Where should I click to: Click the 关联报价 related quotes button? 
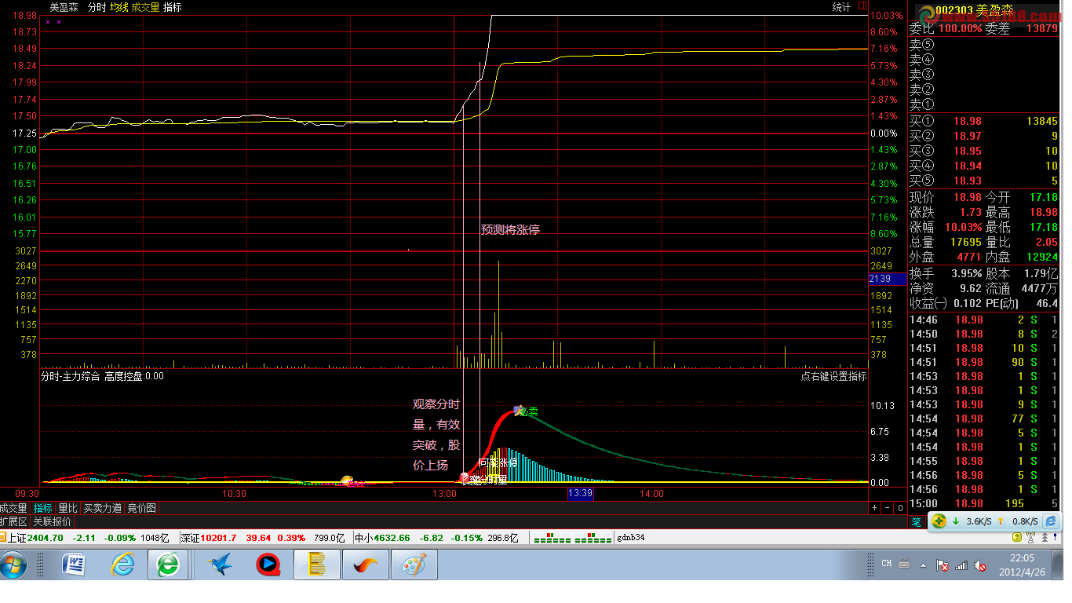pos(52,521)
